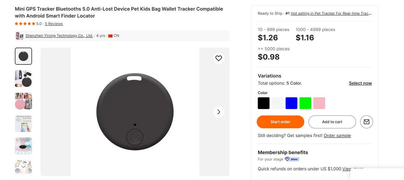Add product to favorites with heart icon
This screenshot has height=180, width=404.
(x=219, y=58)
